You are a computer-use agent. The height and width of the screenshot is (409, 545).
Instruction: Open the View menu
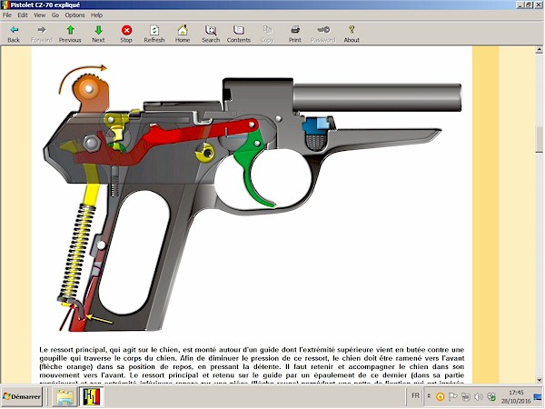pyautogui.click(x=39, y=15)
